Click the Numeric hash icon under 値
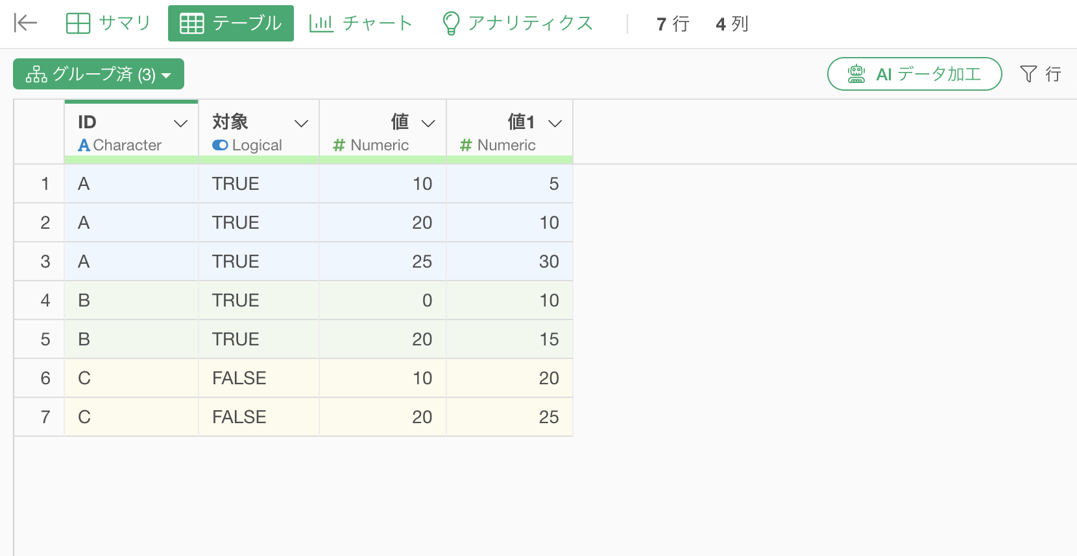This screenshot has width=1077, height=556. coord(339,146)
